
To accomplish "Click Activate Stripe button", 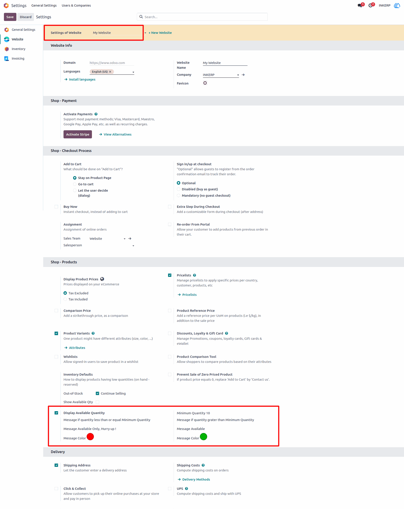I will coord(78,134).
